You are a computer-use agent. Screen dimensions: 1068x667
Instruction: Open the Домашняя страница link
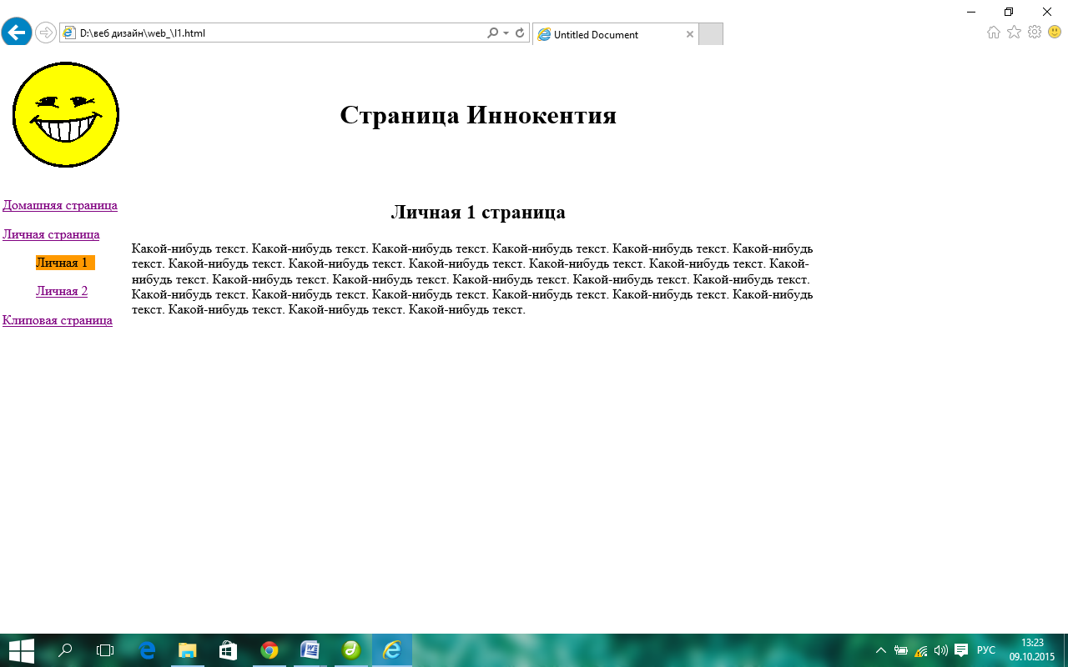[60, 205]
